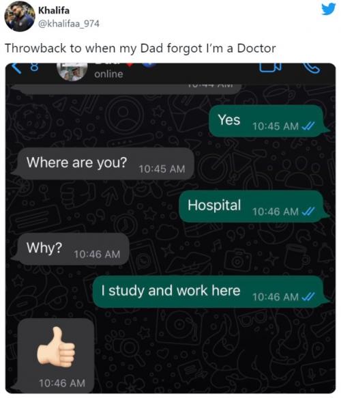Screen dimensions: 341x398
Task: Select the thumbs up emoji message
Action: [54, 355]
